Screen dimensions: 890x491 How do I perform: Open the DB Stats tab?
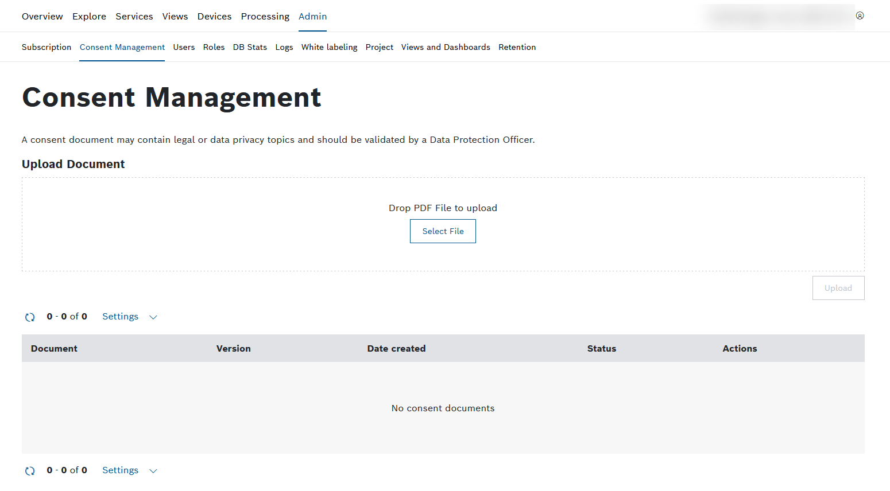[250, 47]
